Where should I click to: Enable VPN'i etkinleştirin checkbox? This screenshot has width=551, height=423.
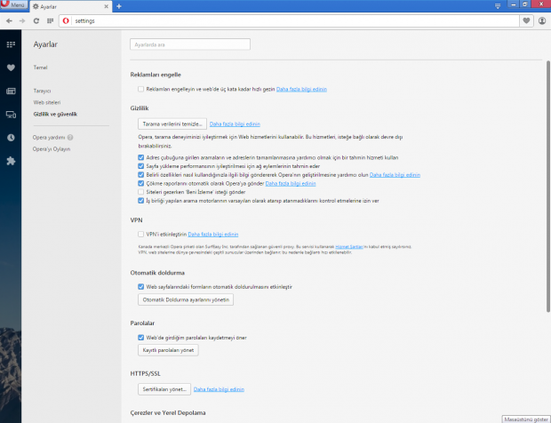[141, 234]
